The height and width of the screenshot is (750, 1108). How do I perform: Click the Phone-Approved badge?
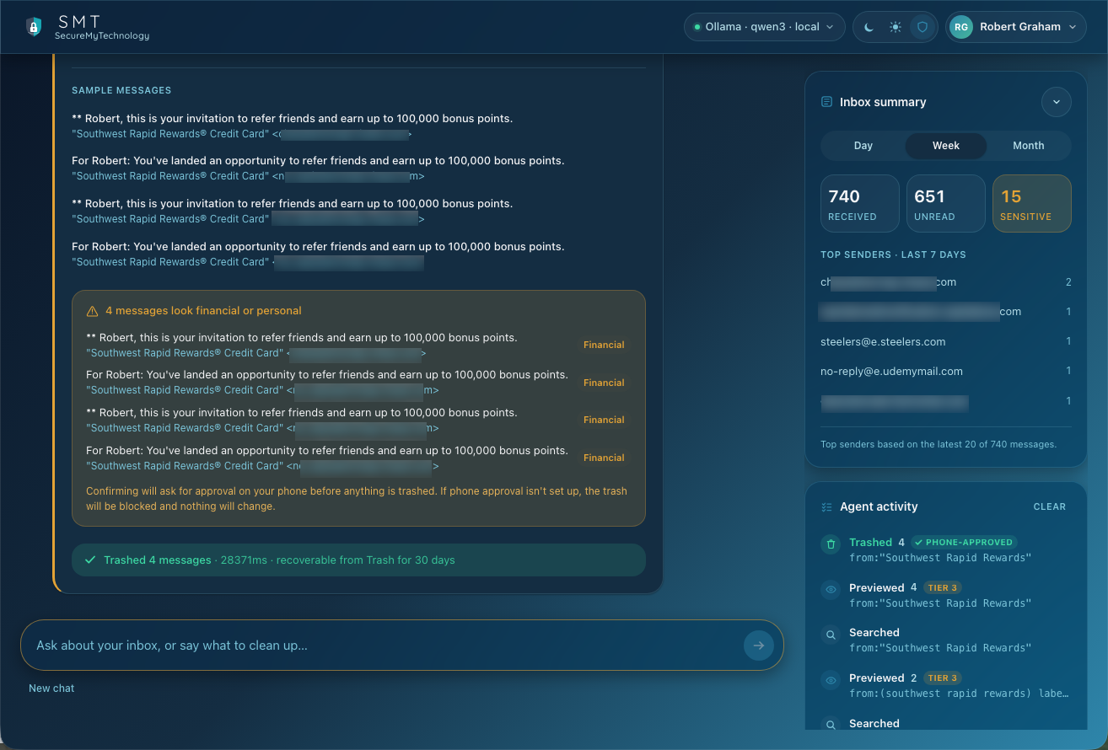coord(964,543)
